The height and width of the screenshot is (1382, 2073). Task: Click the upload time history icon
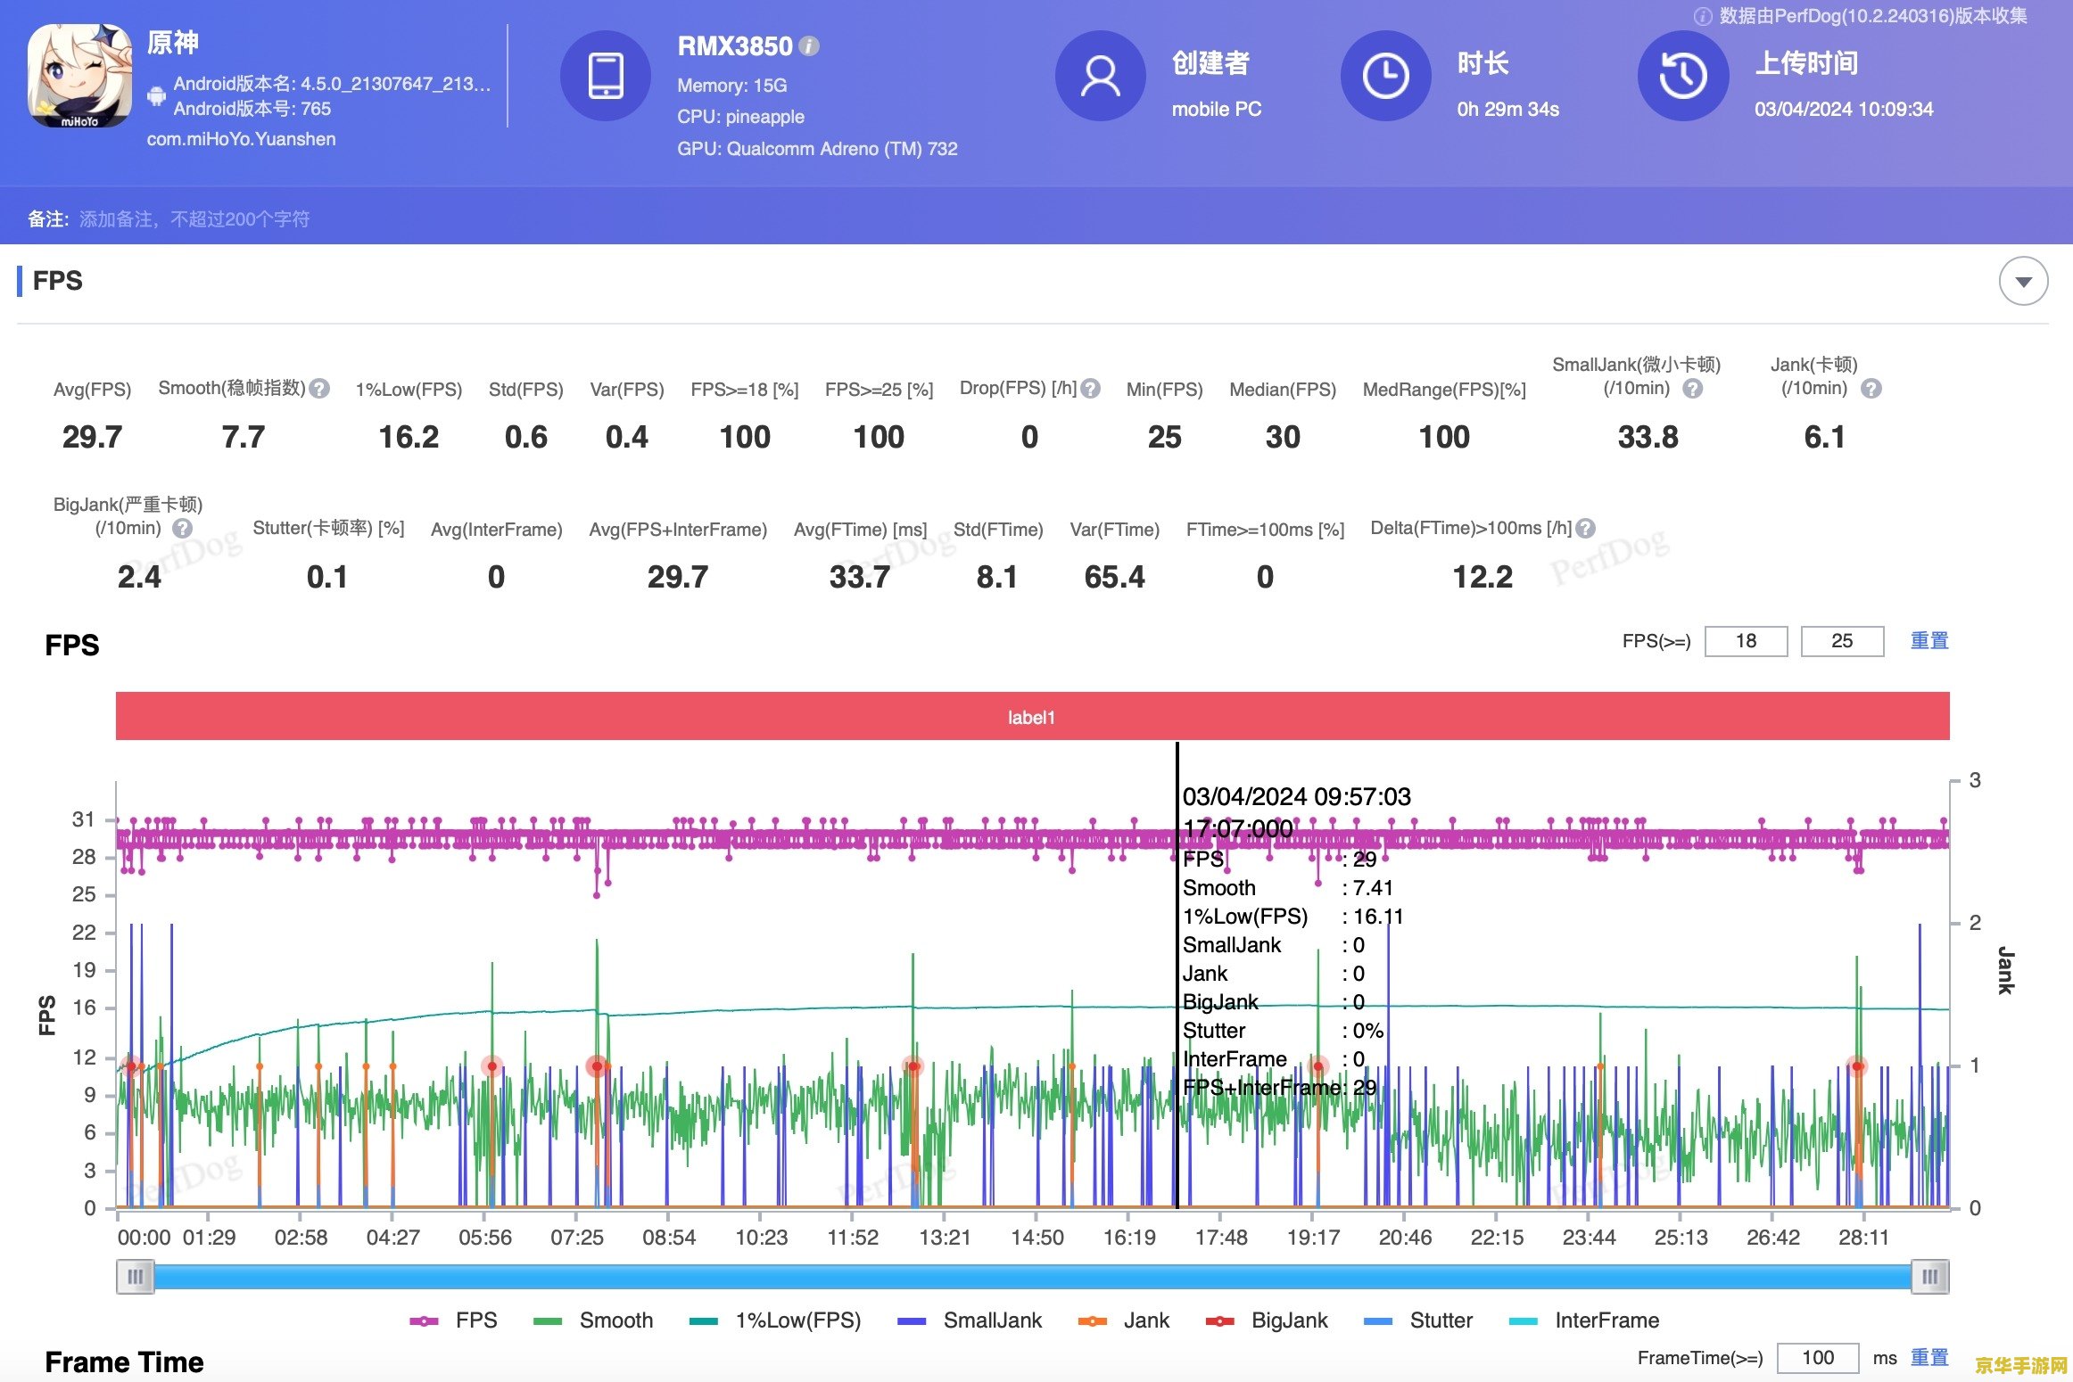pyautogui.click(x=1683, y=76)
